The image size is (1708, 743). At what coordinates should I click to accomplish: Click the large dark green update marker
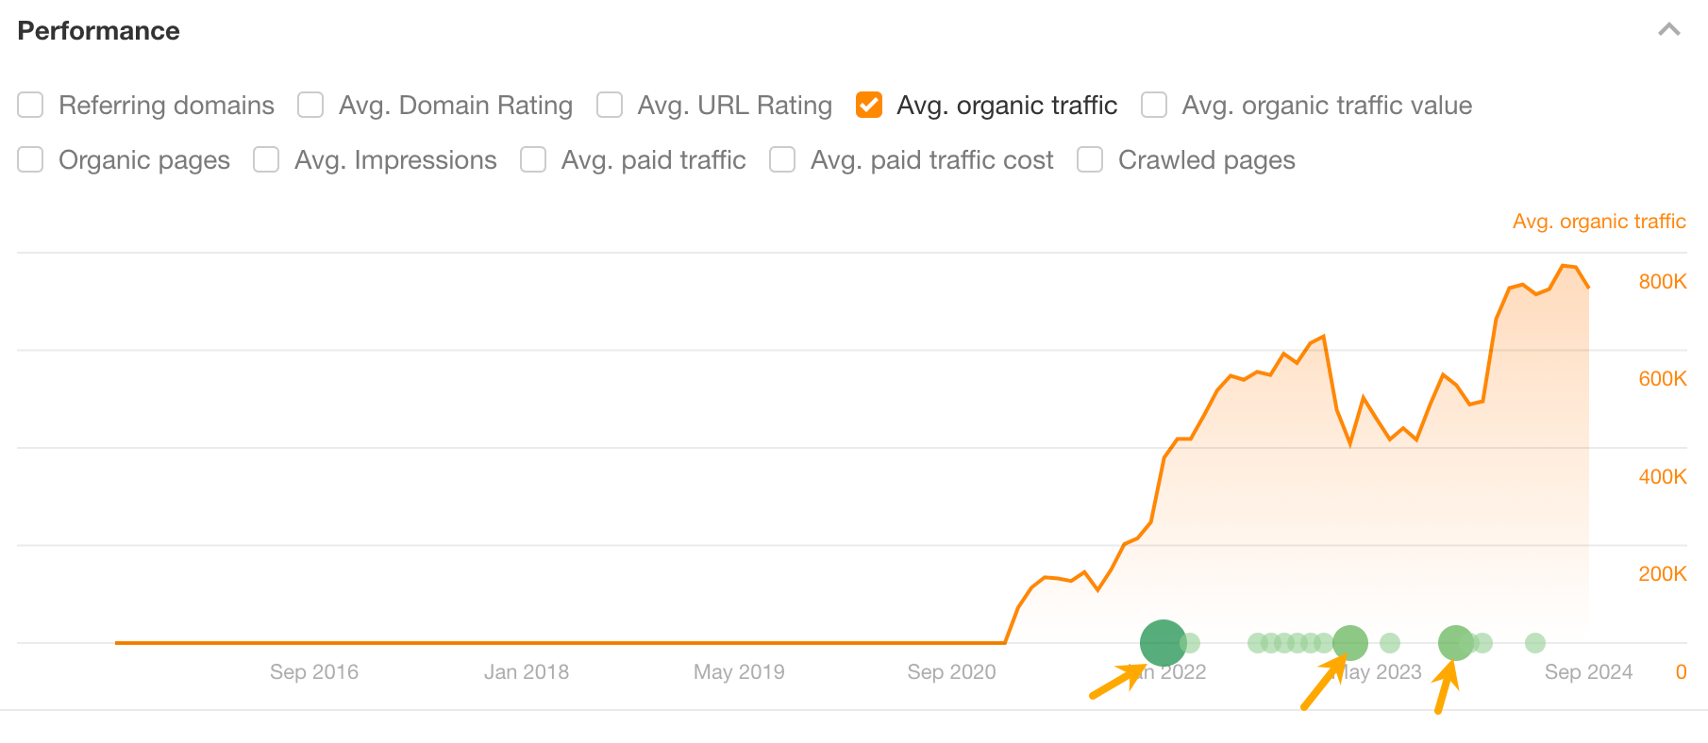coord(1163,642)
